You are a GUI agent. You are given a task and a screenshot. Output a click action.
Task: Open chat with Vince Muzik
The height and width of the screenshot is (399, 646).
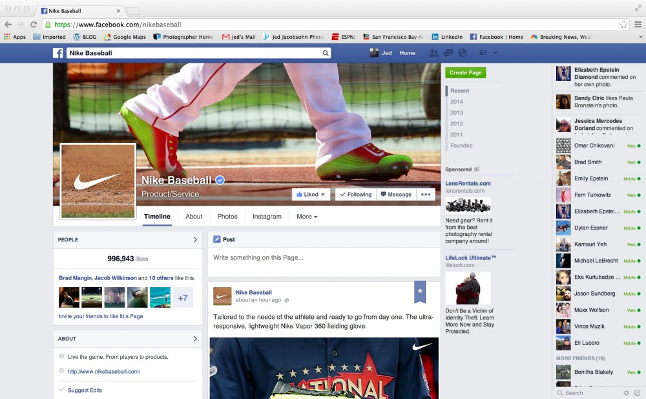(598, 327)
